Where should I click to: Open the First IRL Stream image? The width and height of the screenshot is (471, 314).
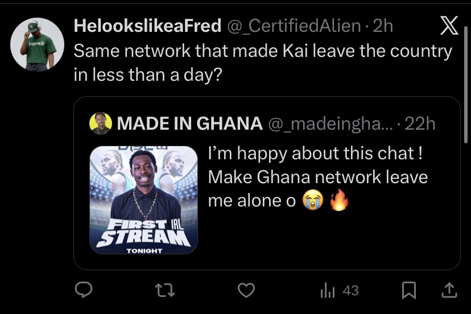pyautogui.click(x=143, y=200)
